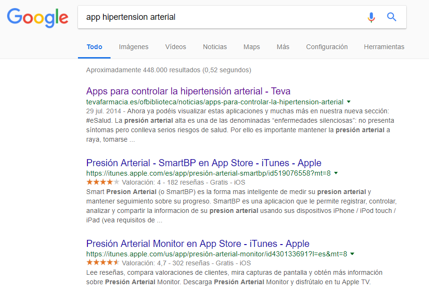Click 'Valoración: 4,7 - 302 reseñas' text
This screenshot has height=288, width=429.
tap(166, 263)
